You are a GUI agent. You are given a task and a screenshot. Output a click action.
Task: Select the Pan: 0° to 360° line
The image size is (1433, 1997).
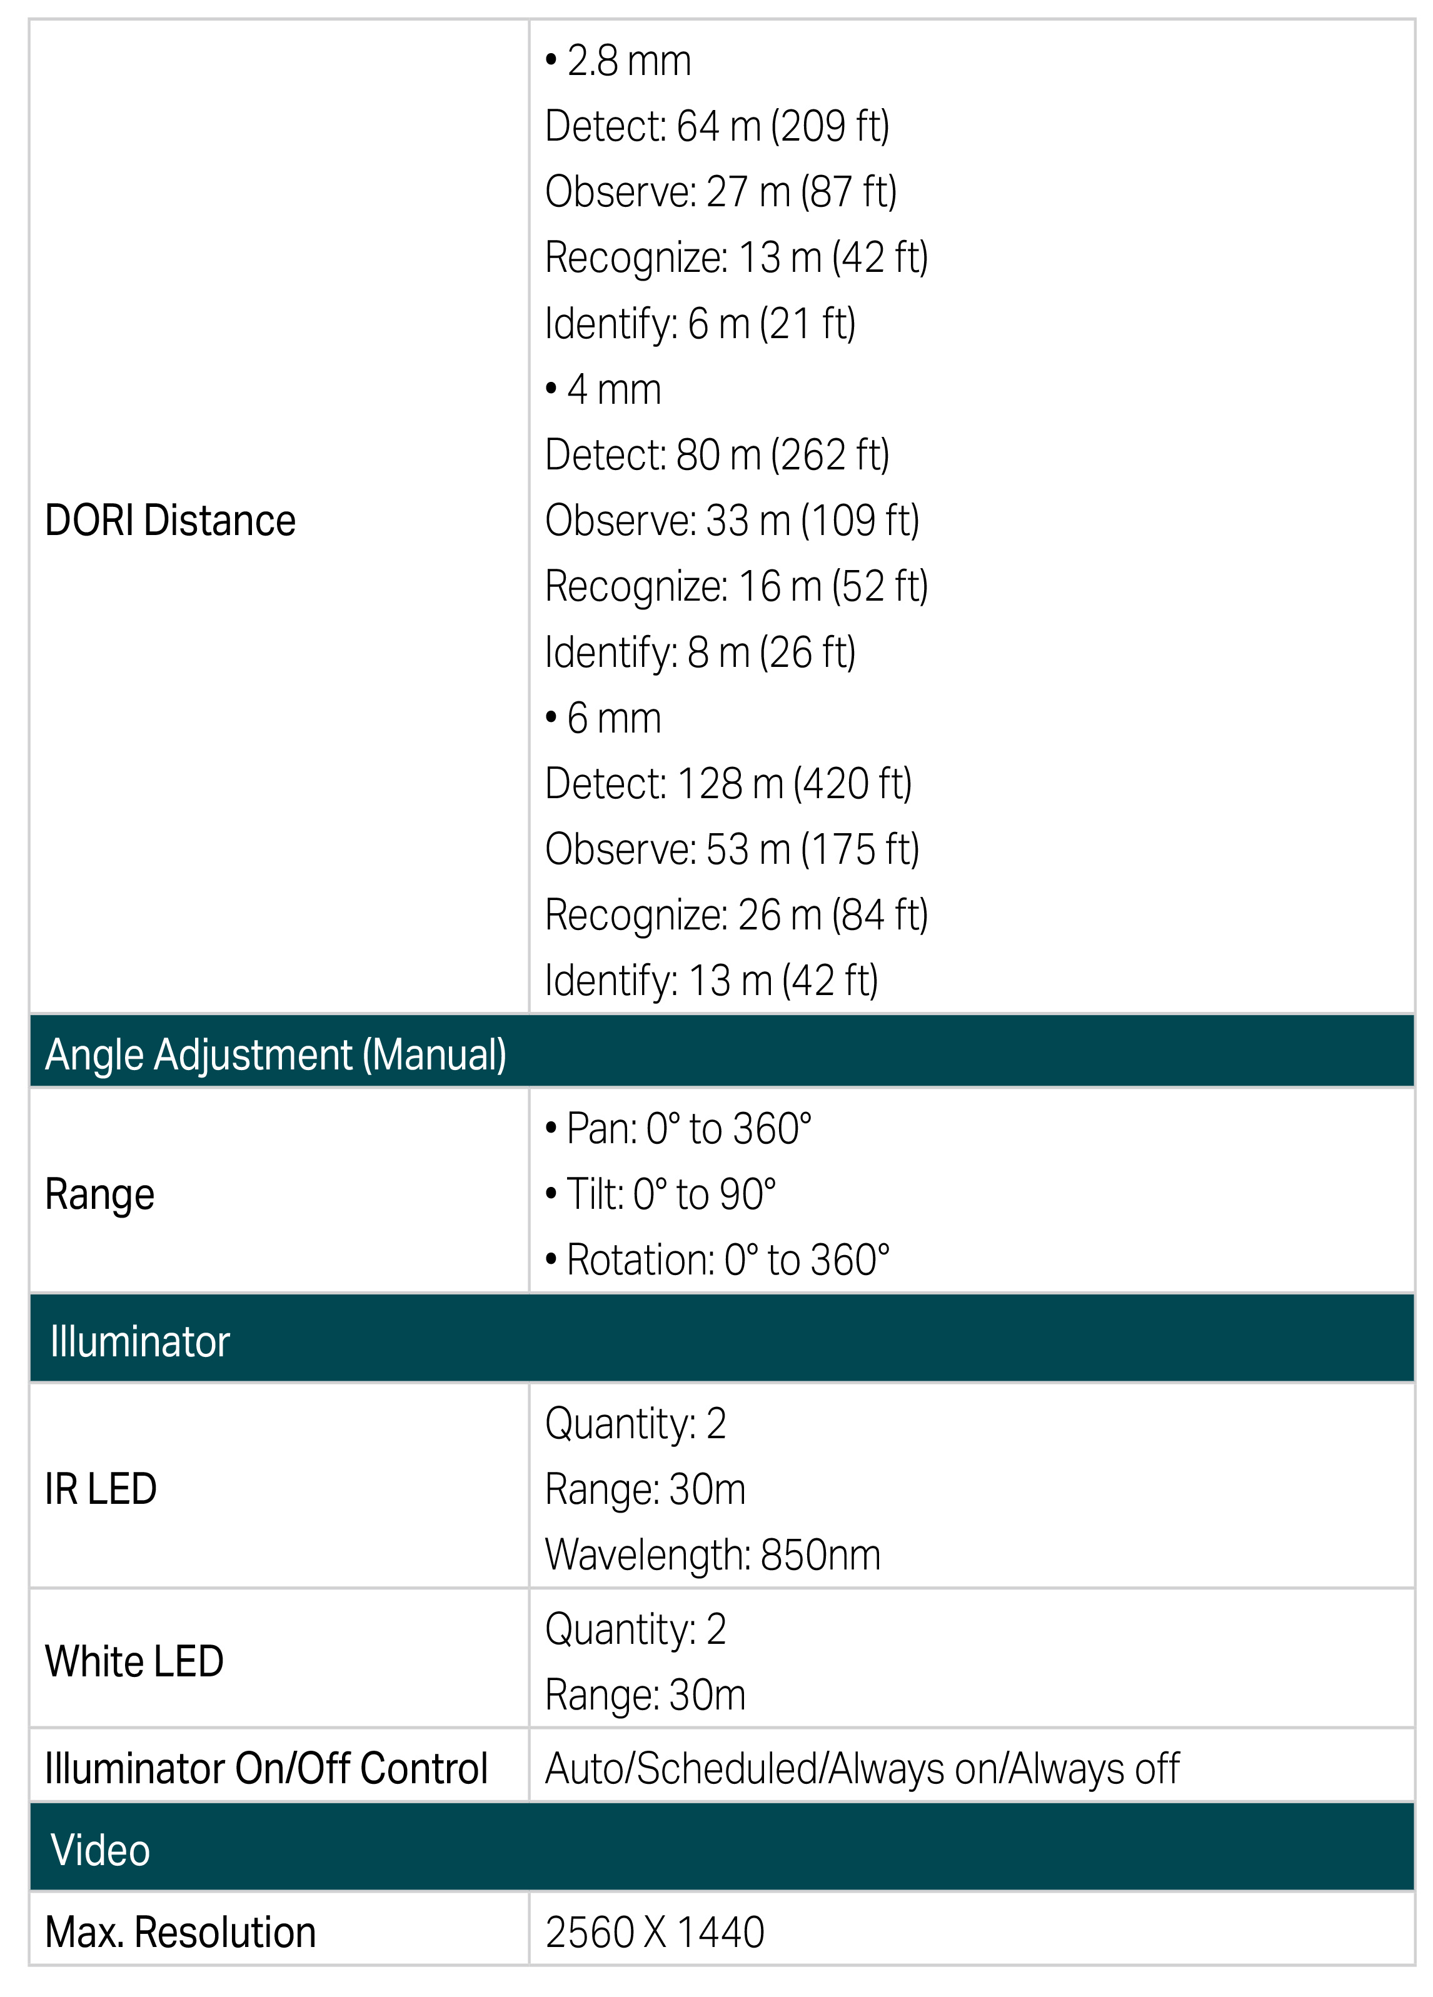(x=679, y=1129)
